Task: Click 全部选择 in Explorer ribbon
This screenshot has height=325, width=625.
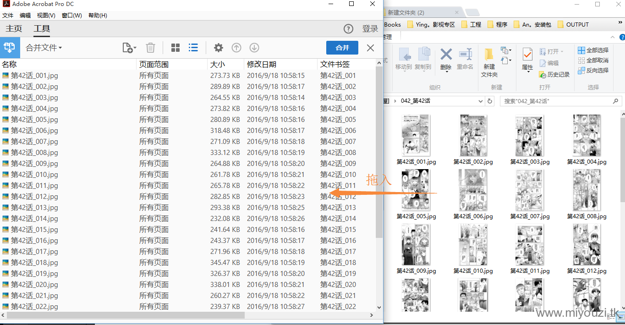Action: (x=593, y=50)
